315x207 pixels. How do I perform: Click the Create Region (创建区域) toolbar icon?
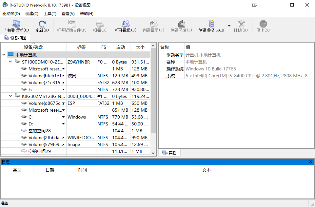point(181,24)
